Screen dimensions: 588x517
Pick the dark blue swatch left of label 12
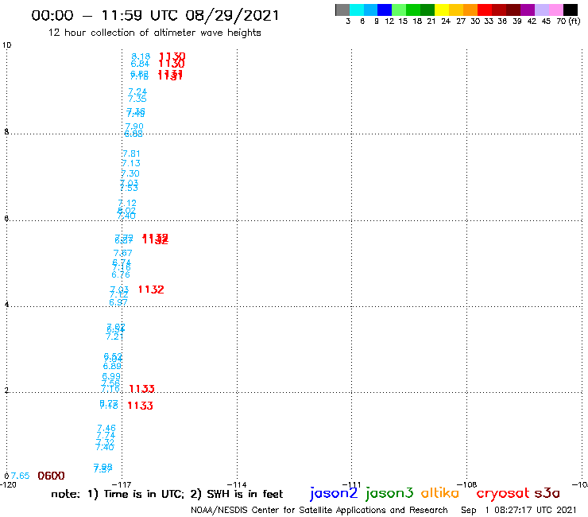click(385, 10)
